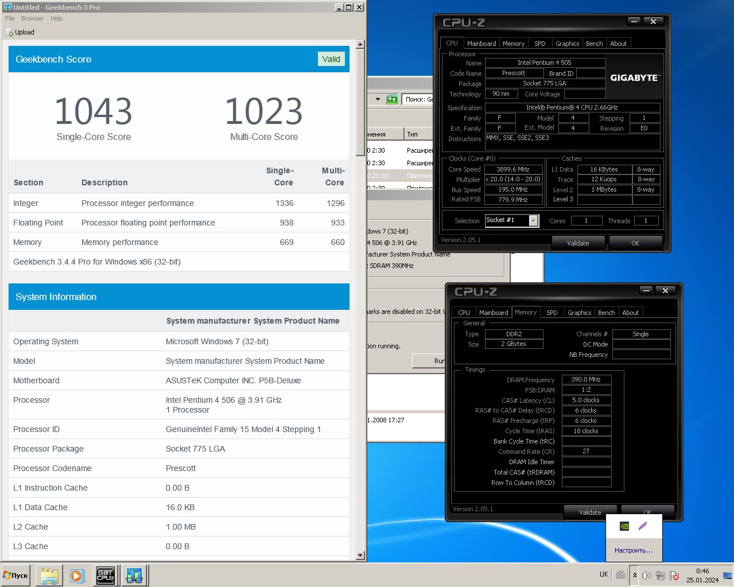Viewport: 734px width, 587px height.
Task: Switch to Mainboard tab in upper CPU-Z
Action: (481, 44)
